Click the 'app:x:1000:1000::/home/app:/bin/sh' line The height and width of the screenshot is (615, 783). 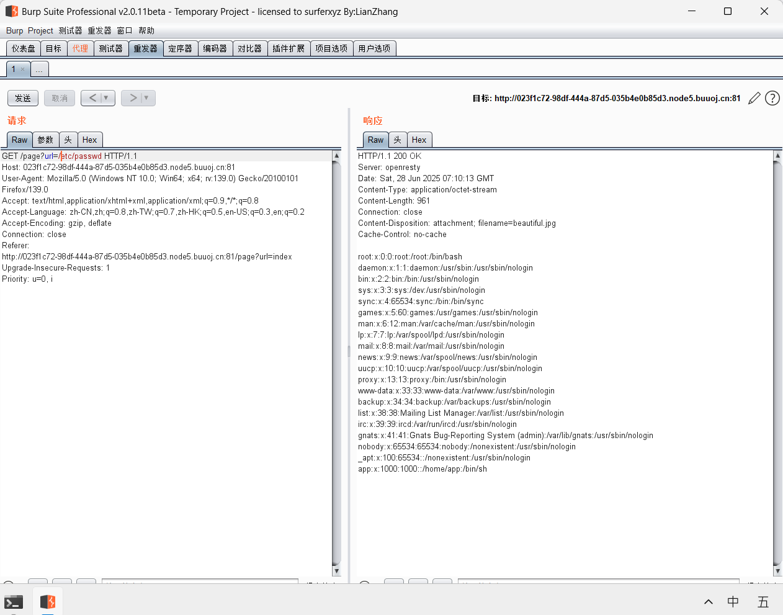coord(423,469)
